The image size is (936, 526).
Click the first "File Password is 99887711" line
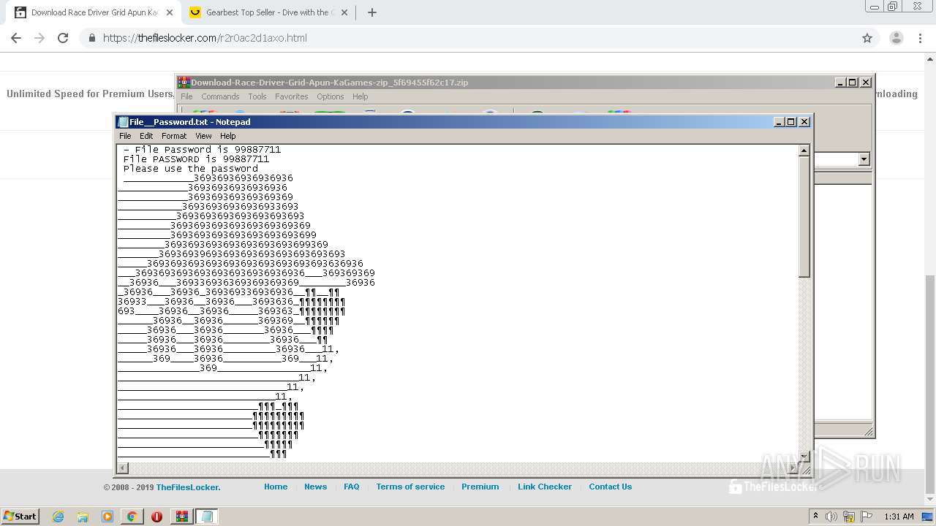(x=202, y=150)
